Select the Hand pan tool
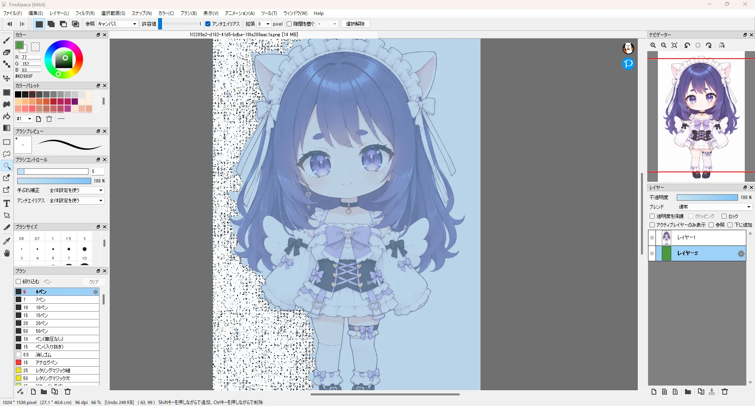Image resolution: width=755 pixels, height=406 pixels. pyautogui.click(x=7, y=253)
